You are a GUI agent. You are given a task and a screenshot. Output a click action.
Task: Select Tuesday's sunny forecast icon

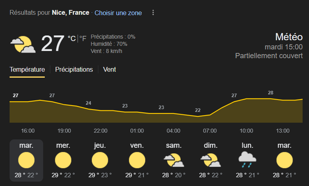(x=26, y=160)
